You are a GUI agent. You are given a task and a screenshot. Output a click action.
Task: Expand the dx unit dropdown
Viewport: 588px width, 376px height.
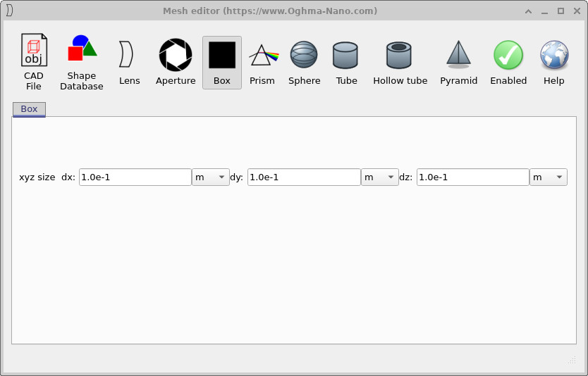(210, 177)
